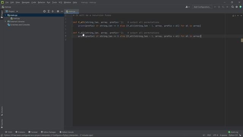Open the Code menu
This screenshot has width=243, height=137.
pyautogui.click(x=34, y=3)
